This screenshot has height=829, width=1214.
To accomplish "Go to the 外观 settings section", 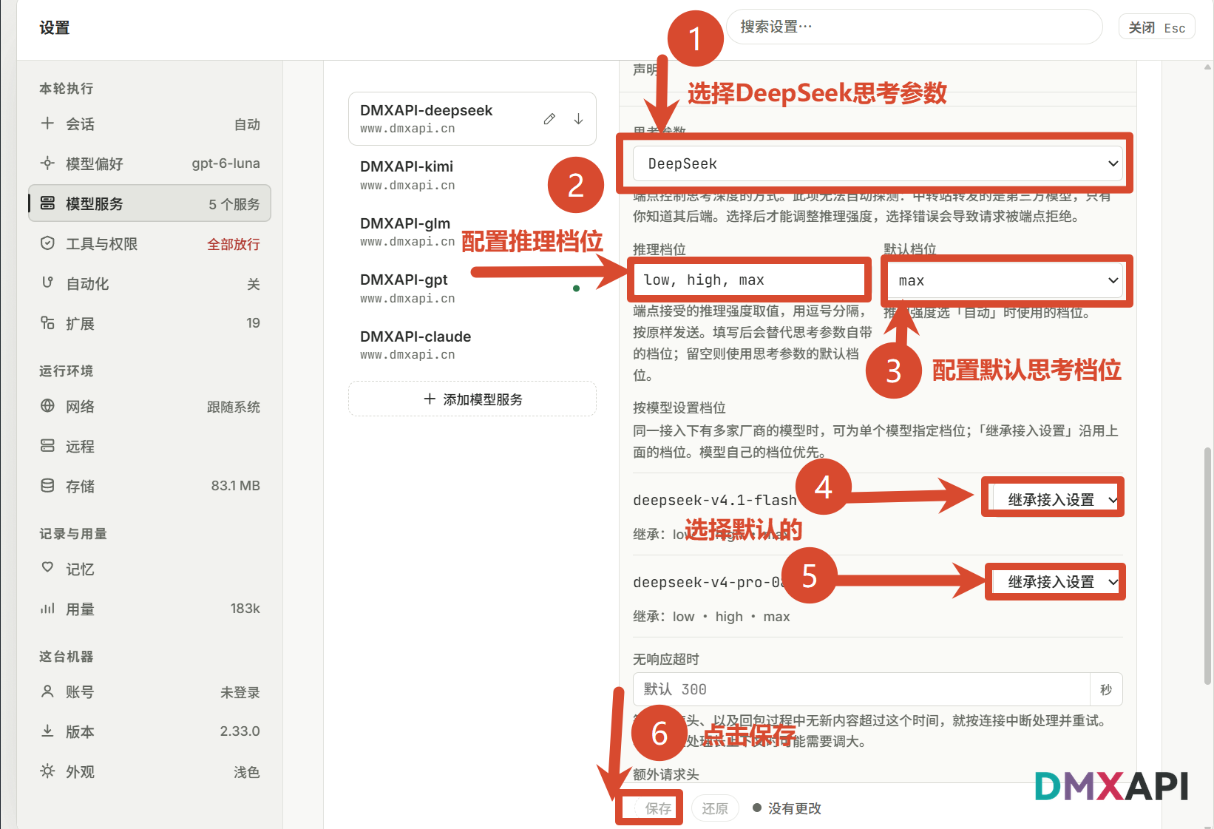I will pos(150,771).
